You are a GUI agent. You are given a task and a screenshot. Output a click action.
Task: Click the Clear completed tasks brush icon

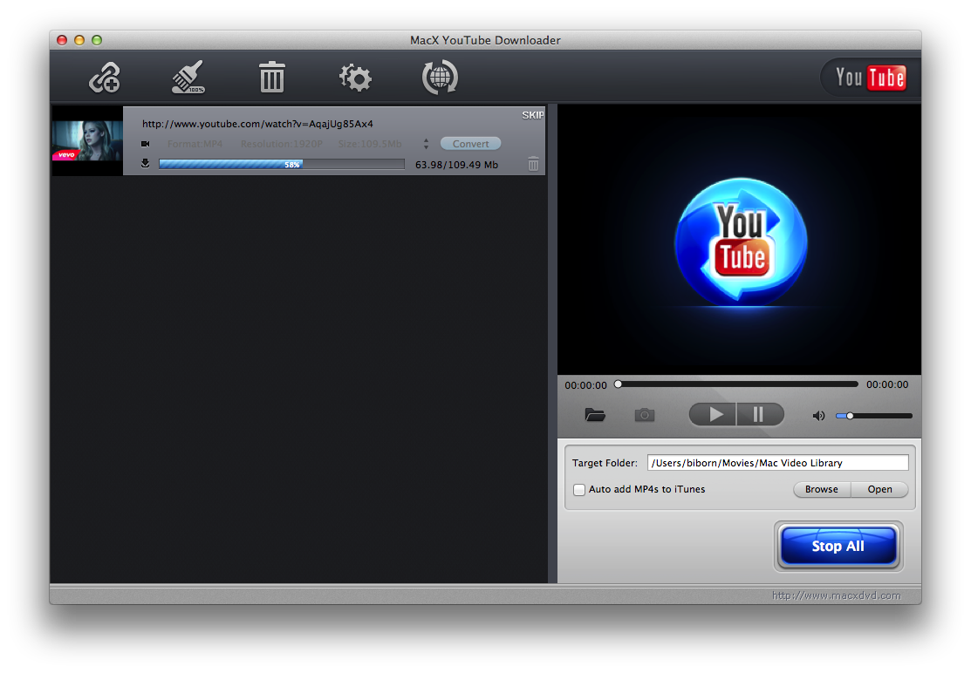pyautogui.click(x=188, y=78)
